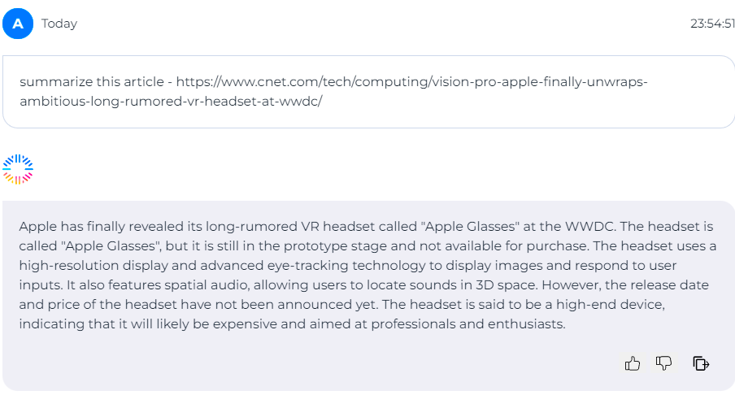Screen dimensions: 735x395
Task: Copy the AI response text
Action: click(x=701, y=363)
